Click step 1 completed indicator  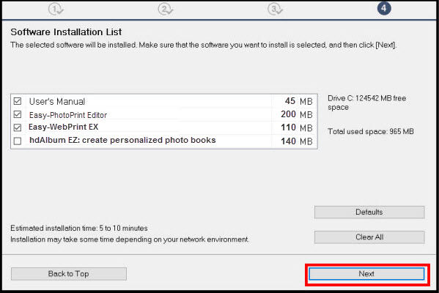pos(56,9)
